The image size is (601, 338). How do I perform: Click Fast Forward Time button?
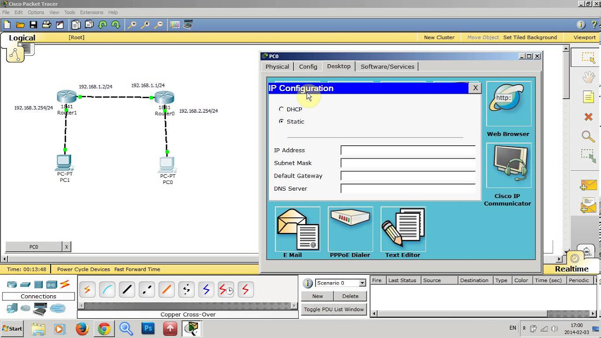137,269
